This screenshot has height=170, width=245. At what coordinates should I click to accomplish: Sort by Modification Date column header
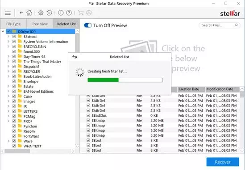click(x=222, y=89)
